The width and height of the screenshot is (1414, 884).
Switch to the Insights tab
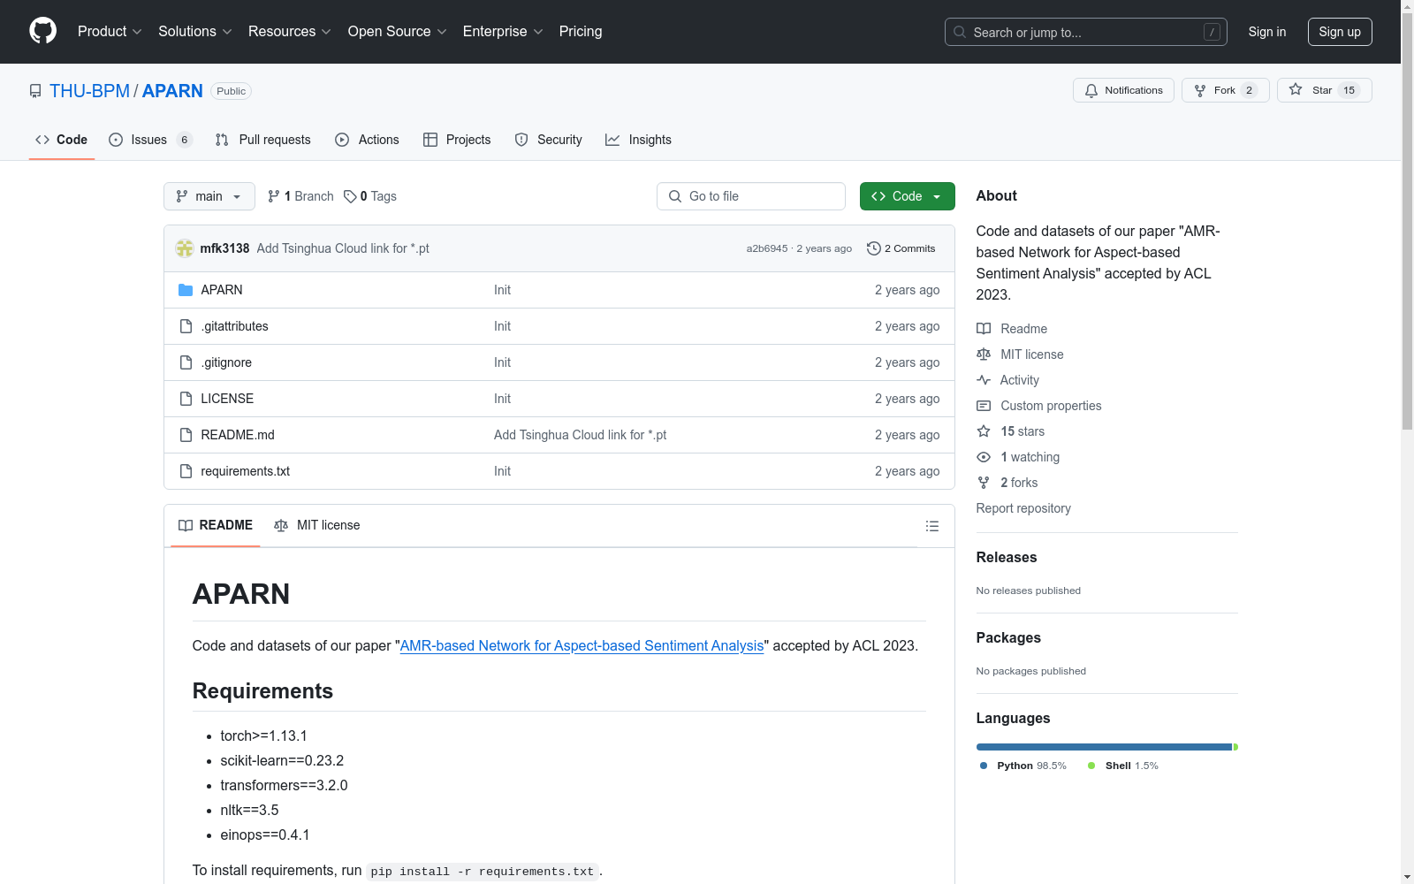click(638, 140)
